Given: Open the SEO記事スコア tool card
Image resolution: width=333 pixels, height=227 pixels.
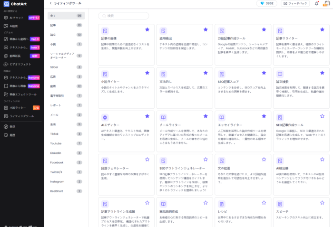Looking at the screenshot, I should click(243, 88).
